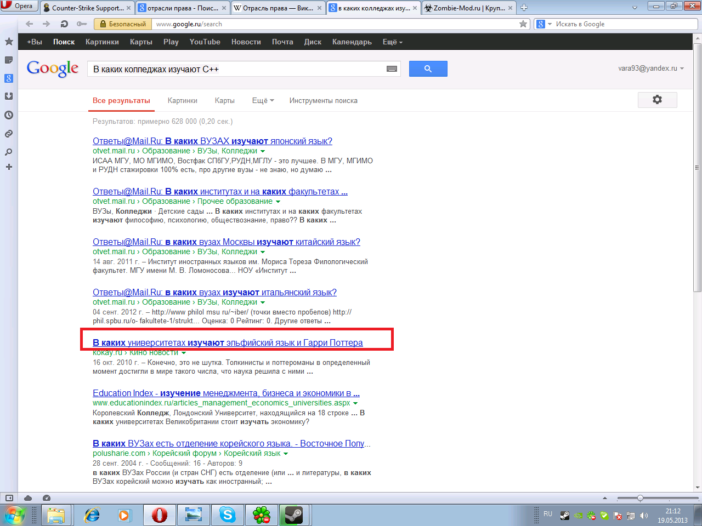Open the корейского языка ВУЗах result

pyautogui.click(x=231, y=443)
